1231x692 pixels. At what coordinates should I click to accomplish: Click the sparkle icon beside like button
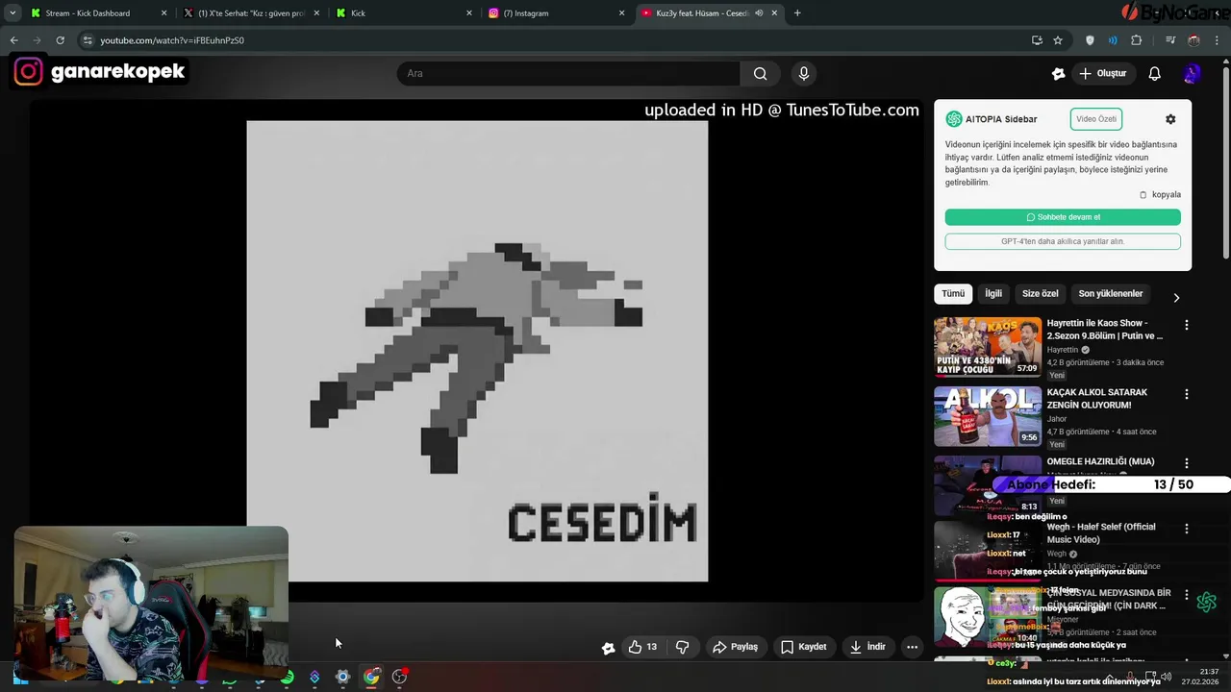point(608,648)
